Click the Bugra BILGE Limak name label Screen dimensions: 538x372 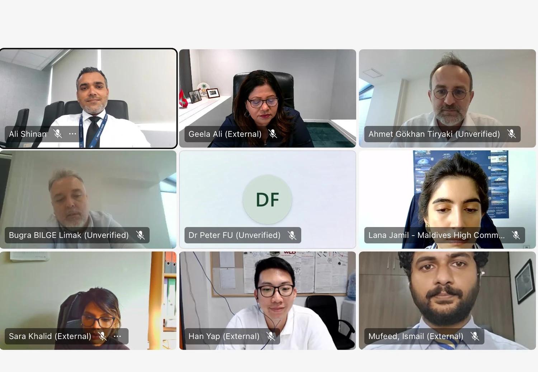tap(69, 235)
